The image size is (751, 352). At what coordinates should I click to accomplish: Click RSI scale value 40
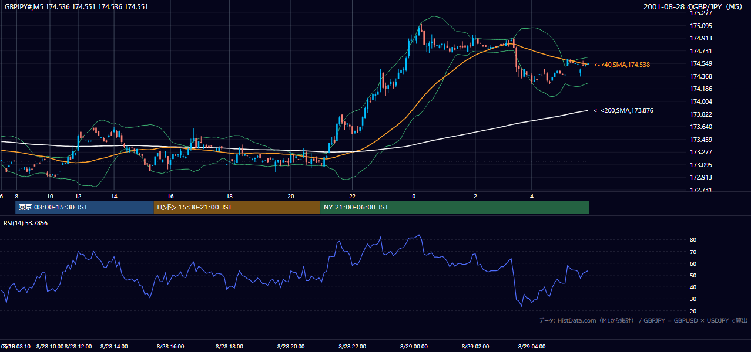pos(693,287)
